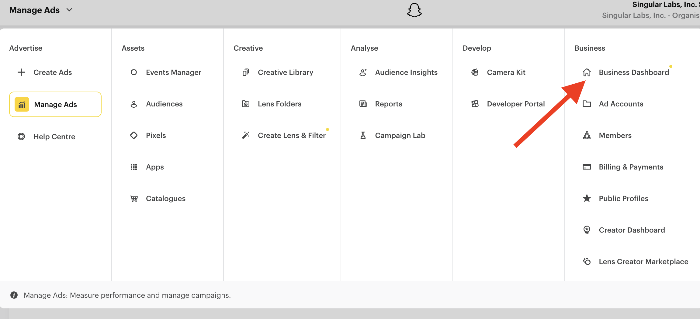Click the Business Dashboard house icon
Screen dimensions: 700x319
587,72
